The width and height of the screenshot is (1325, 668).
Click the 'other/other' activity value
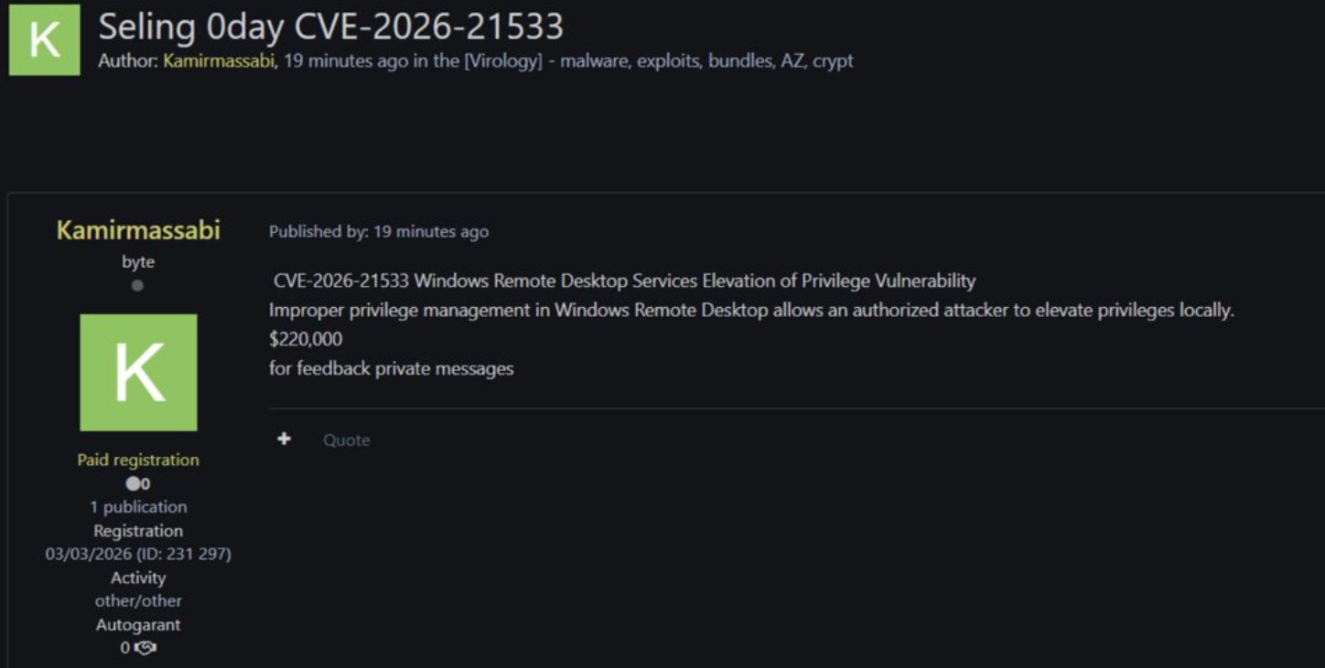(138, 601)
